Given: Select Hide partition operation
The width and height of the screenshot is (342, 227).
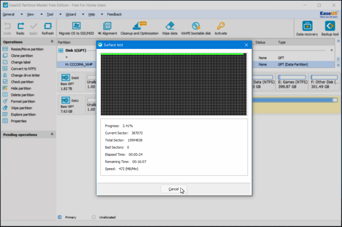Looking at the screenshot, I should click(x=21, y=89).
